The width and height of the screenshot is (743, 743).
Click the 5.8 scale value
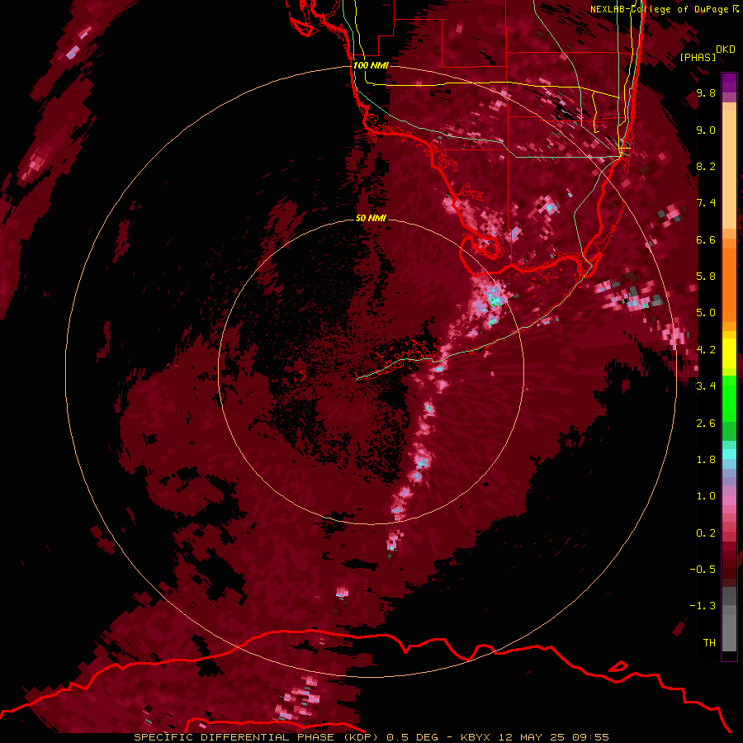point(706,277)
